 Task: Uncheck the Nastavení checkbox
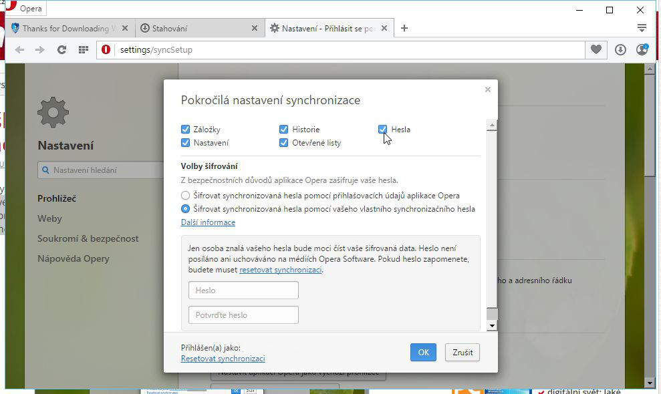coord(186,143)
